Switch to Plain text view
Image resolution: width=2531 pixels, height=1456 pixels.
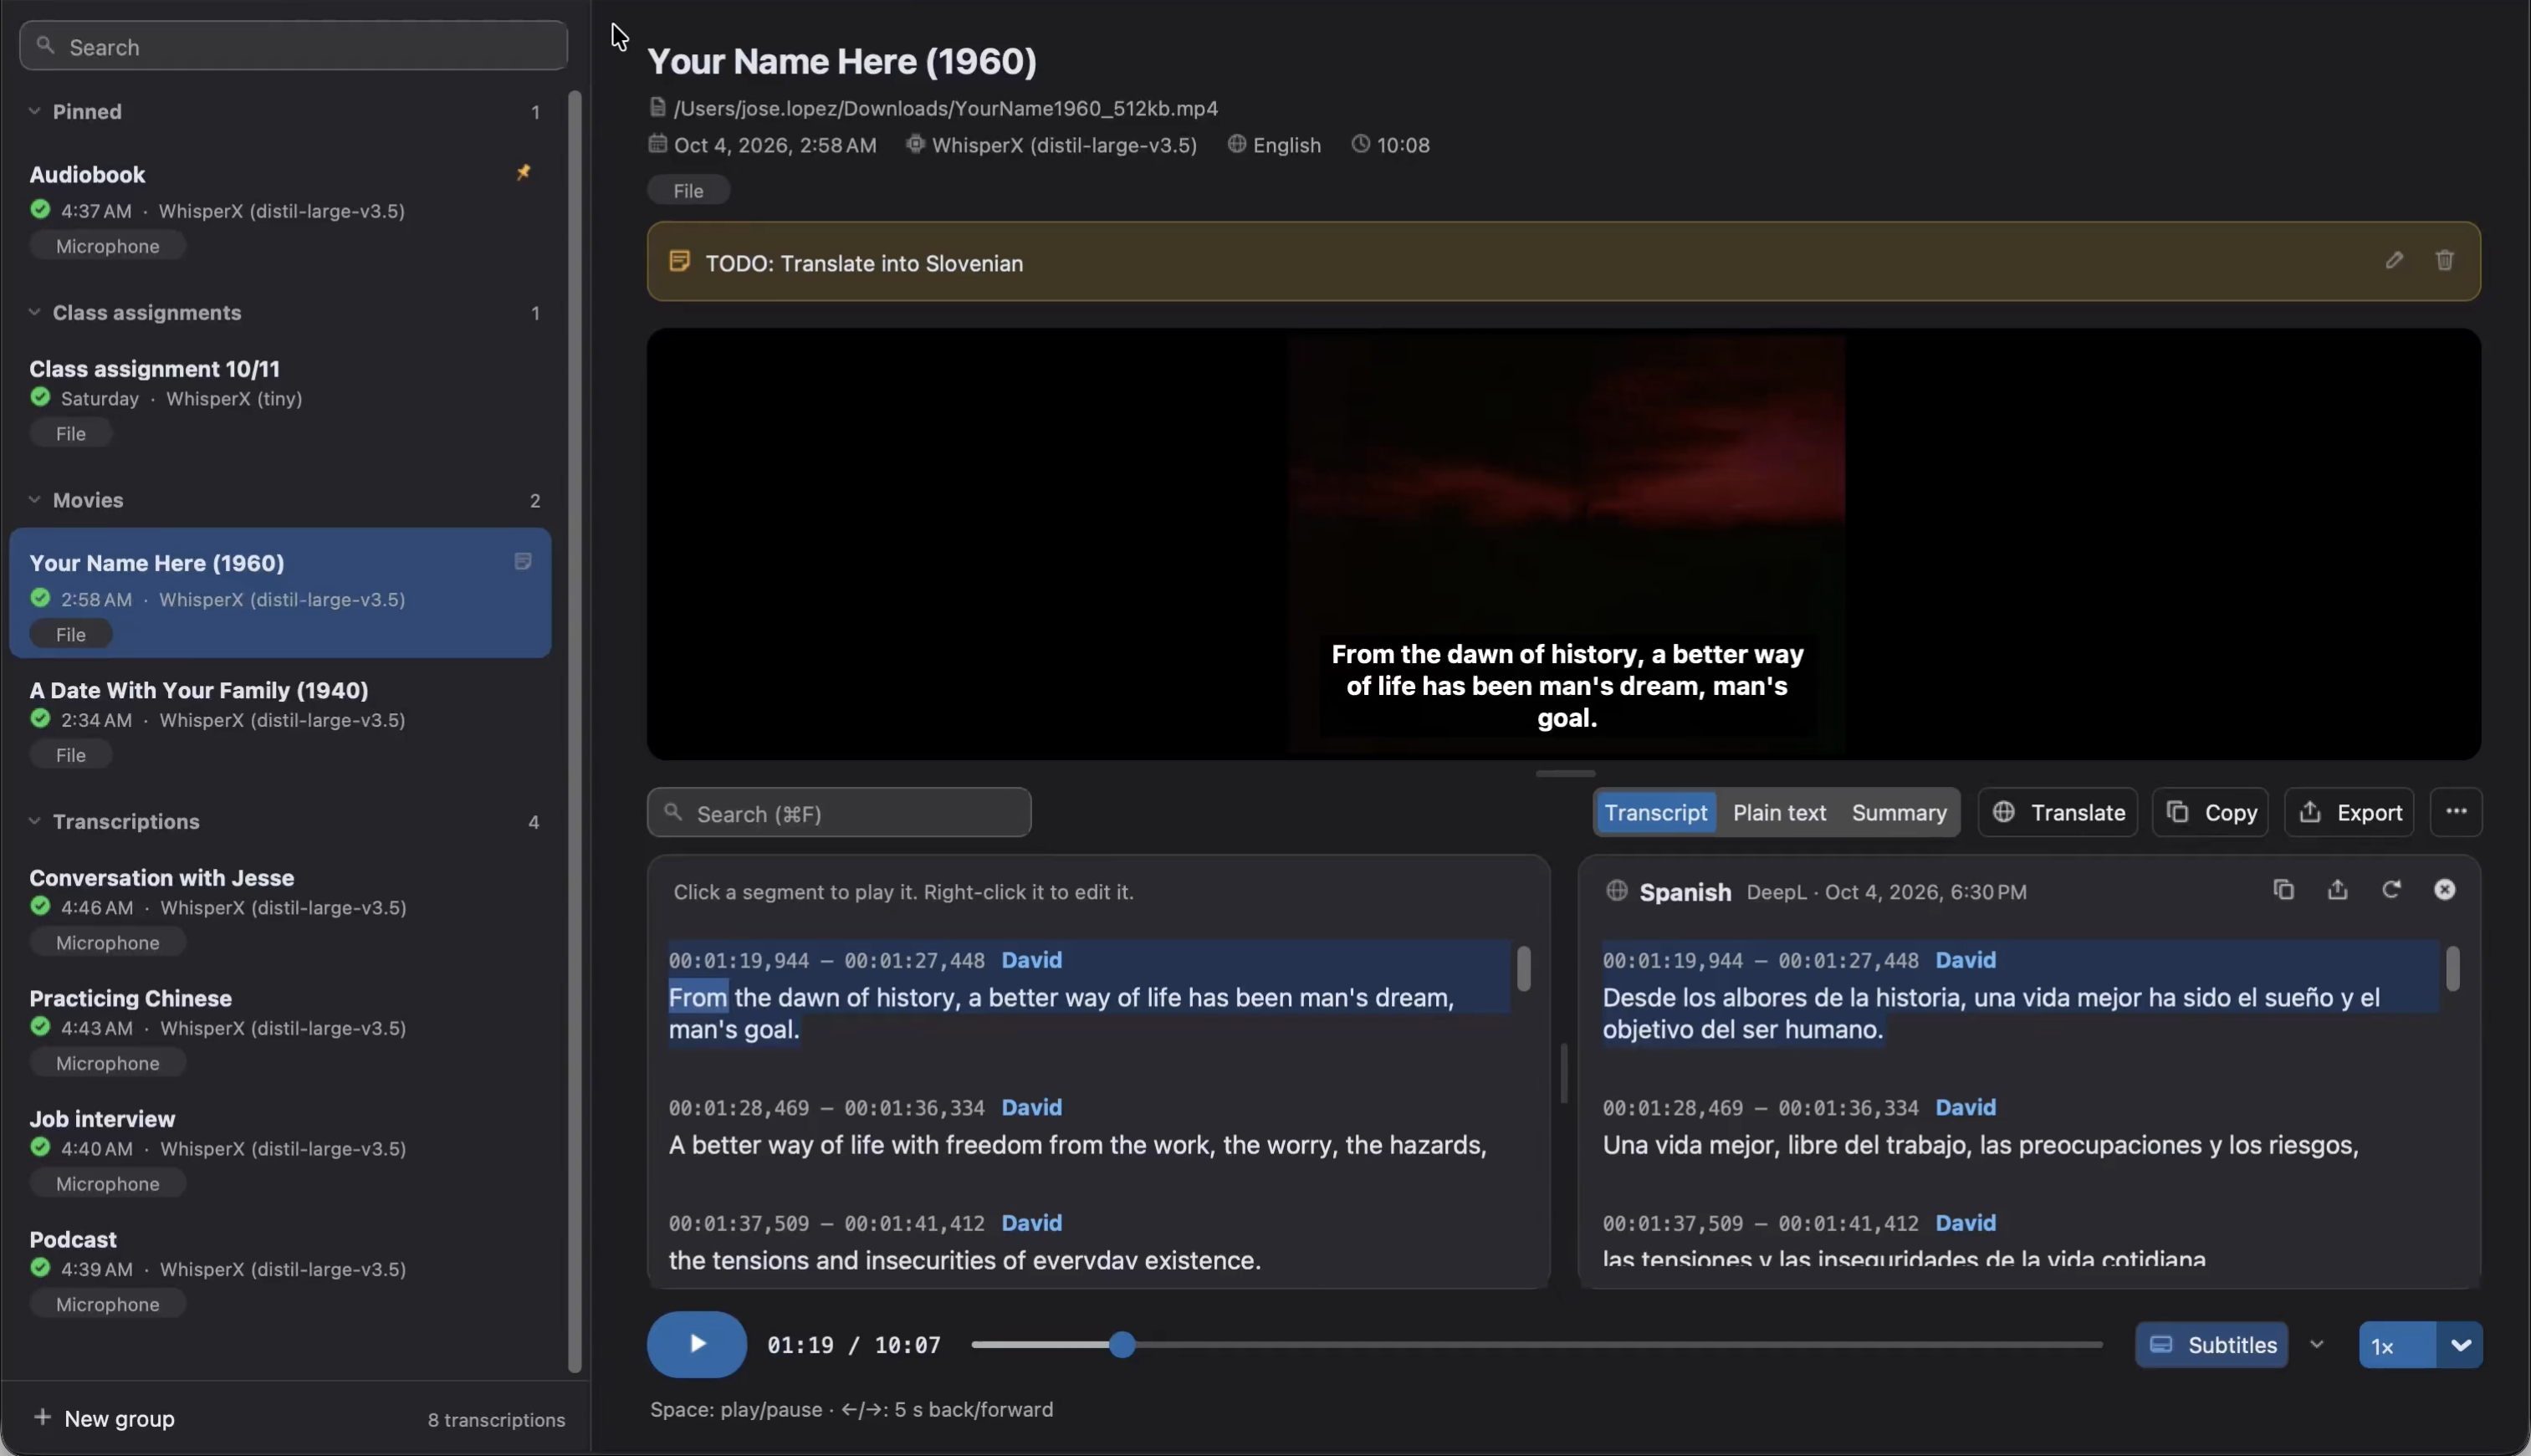1779,812
